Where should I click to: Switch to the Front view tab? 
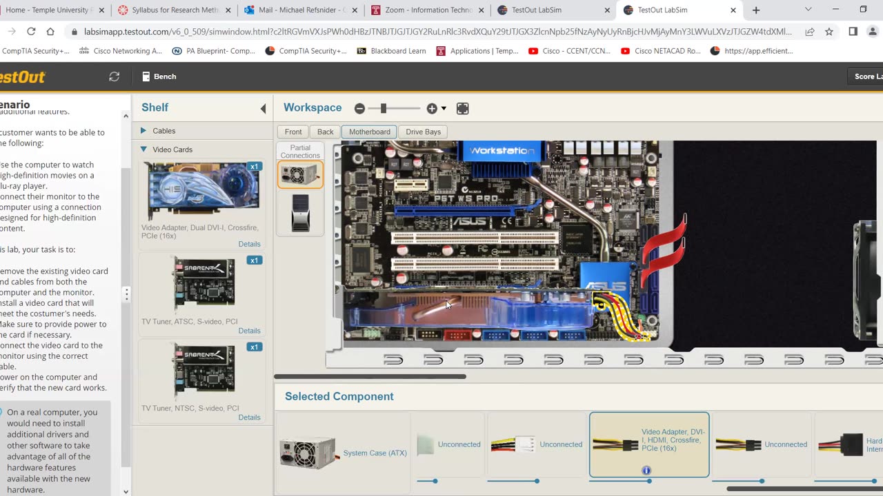(x=293, y=132)
